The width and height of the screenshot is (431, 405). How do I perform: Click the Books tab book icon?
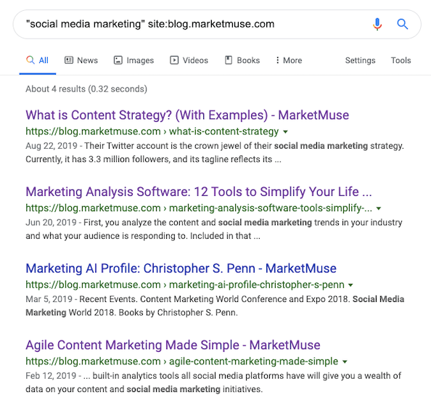229,60
